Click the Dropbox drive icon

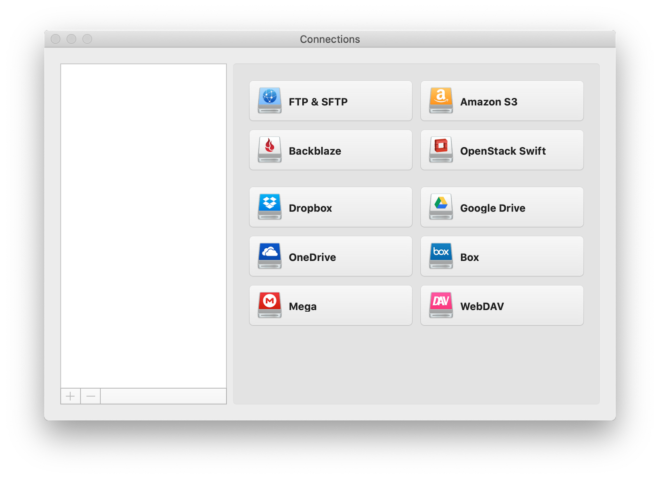(270, 207)
